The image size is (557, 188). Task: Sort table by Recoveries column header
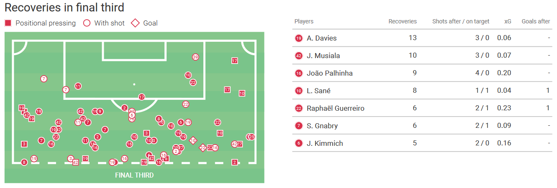pos(402,21)
